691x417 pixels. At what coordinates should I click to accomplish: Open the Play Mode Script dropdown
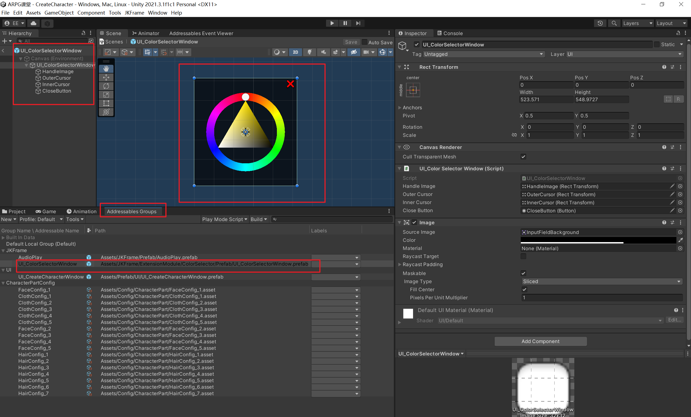coord(224,219)
